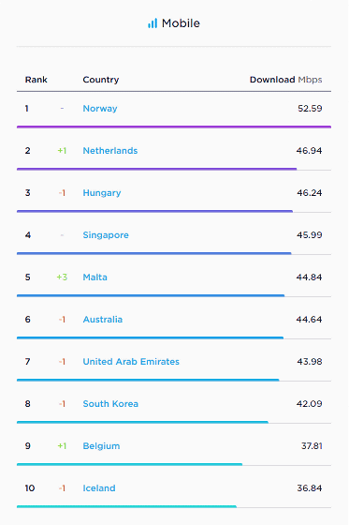This screenshot has width=349, height=525.
Task: Click the Hungary link
Action: click(102, 193)
